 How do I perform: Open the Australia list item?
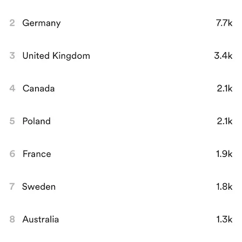[121, 220]
